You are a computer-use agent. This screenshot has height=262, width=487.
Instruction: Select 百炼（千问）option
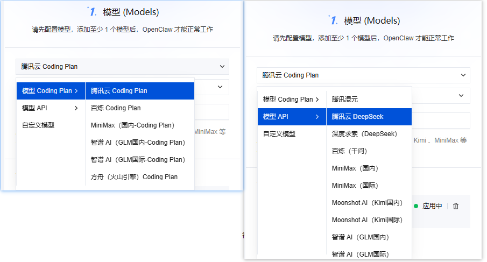(x=369, y=151)
